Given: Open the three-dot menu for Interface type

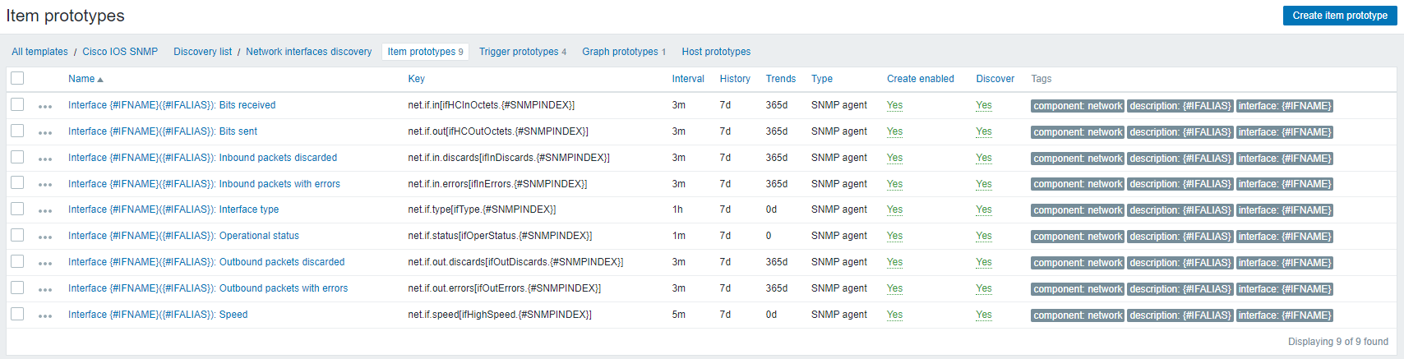Looking at the screenshot, I should coord(45,210).
